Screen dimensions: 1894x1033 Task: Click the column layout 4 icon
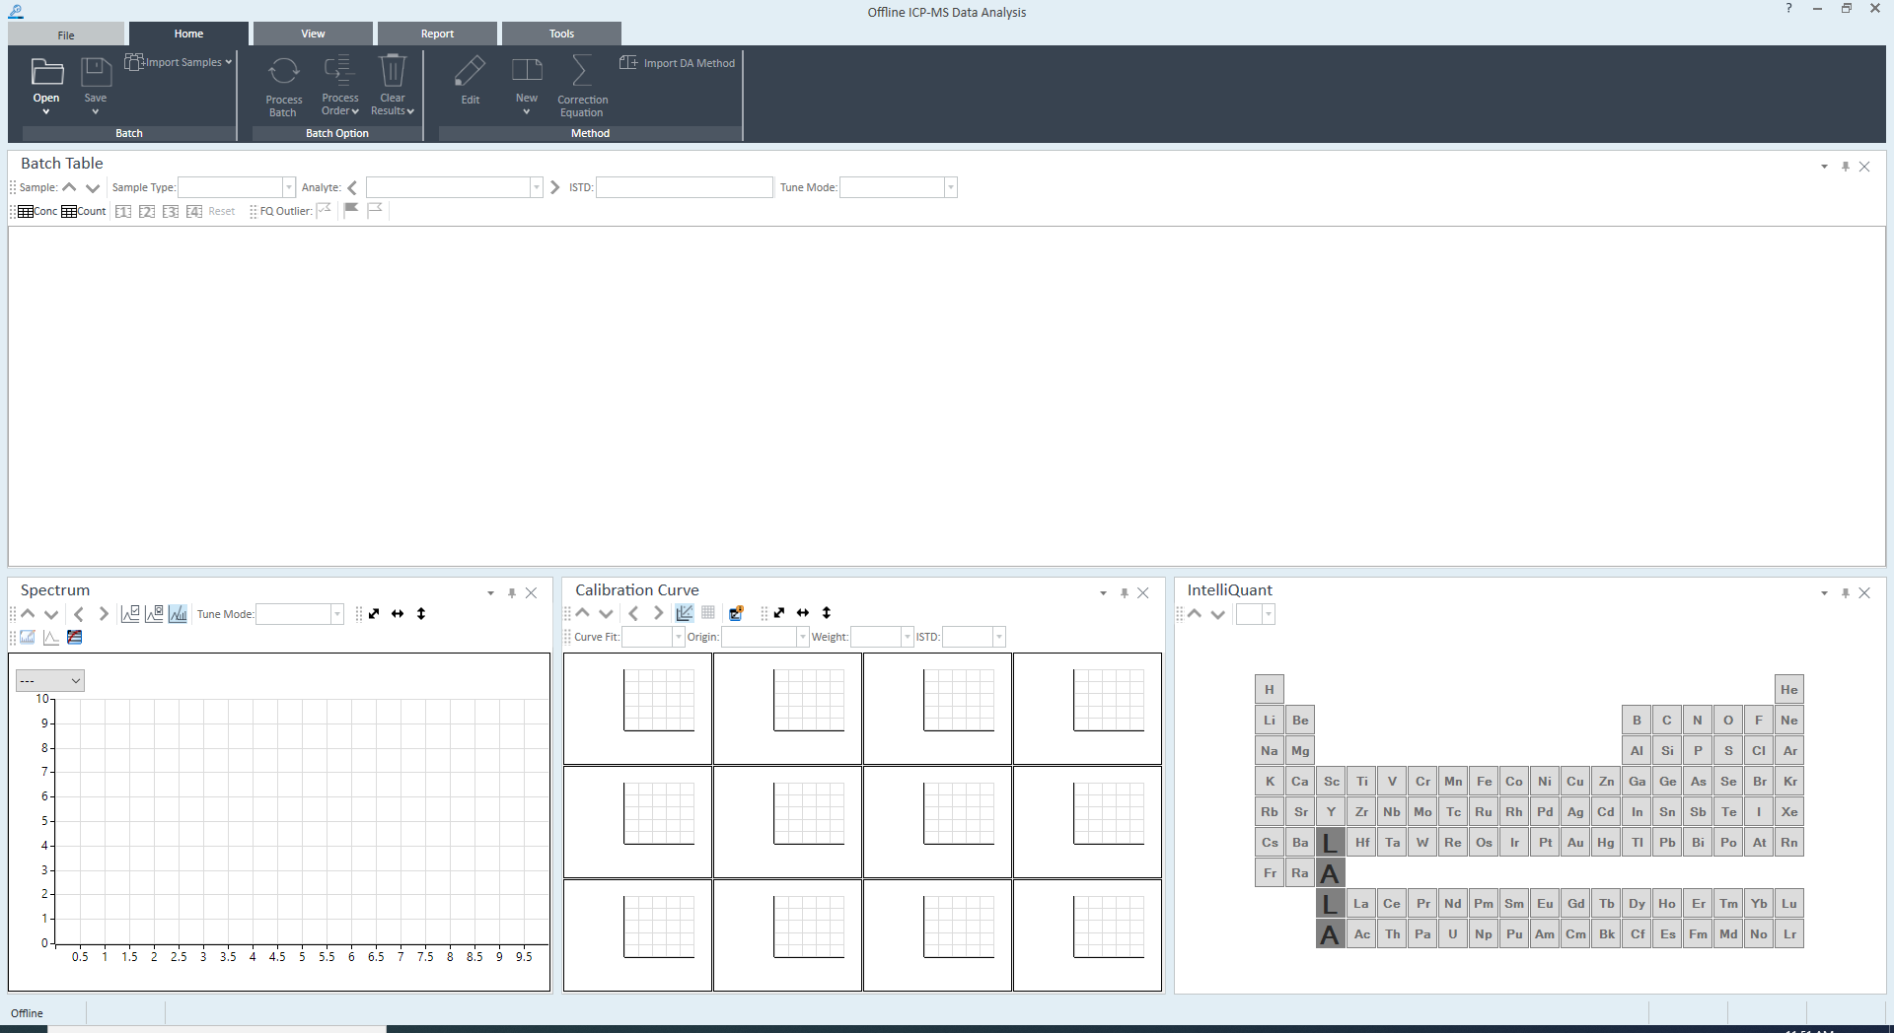194,211
